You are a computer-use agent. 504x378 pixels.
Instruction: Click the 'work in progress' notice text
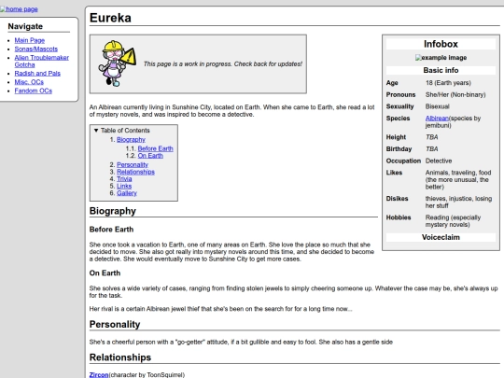coord(222,63)
